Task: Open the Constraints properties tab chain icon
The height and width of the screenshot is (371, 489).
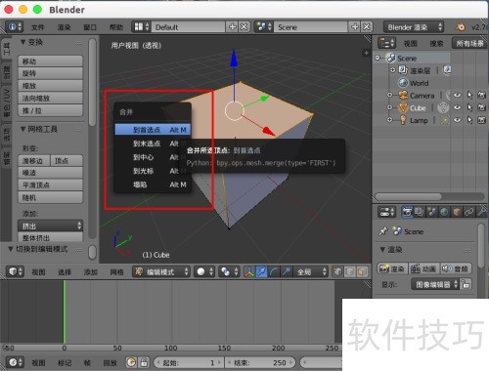Action: point(469,212)
